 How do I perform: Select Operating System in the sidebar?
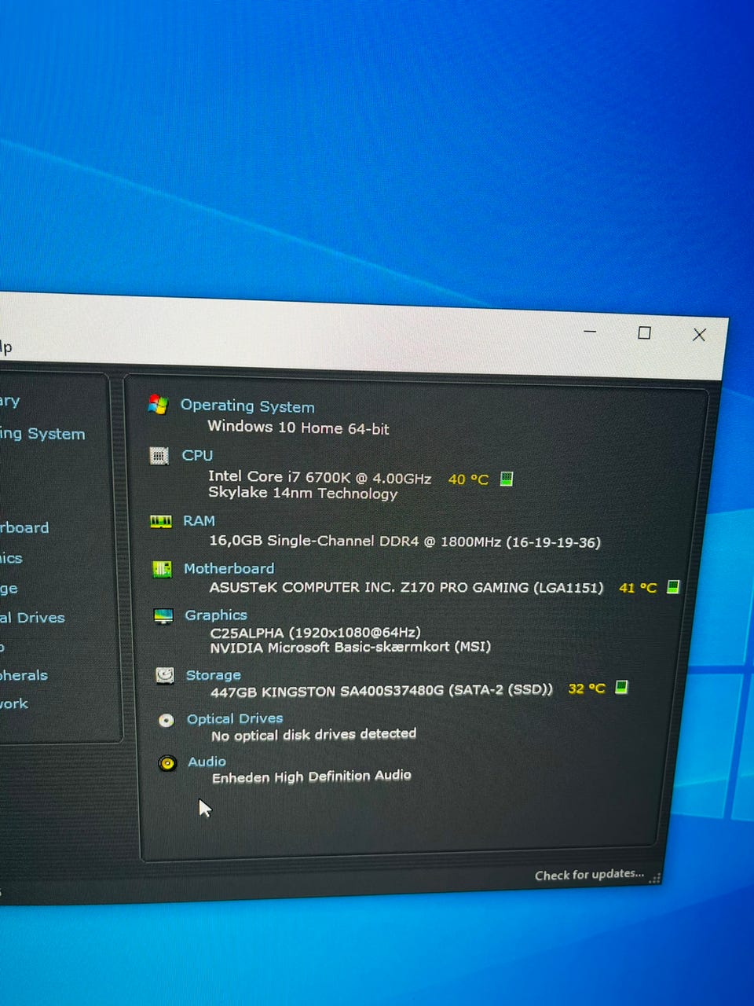(42, 433)
